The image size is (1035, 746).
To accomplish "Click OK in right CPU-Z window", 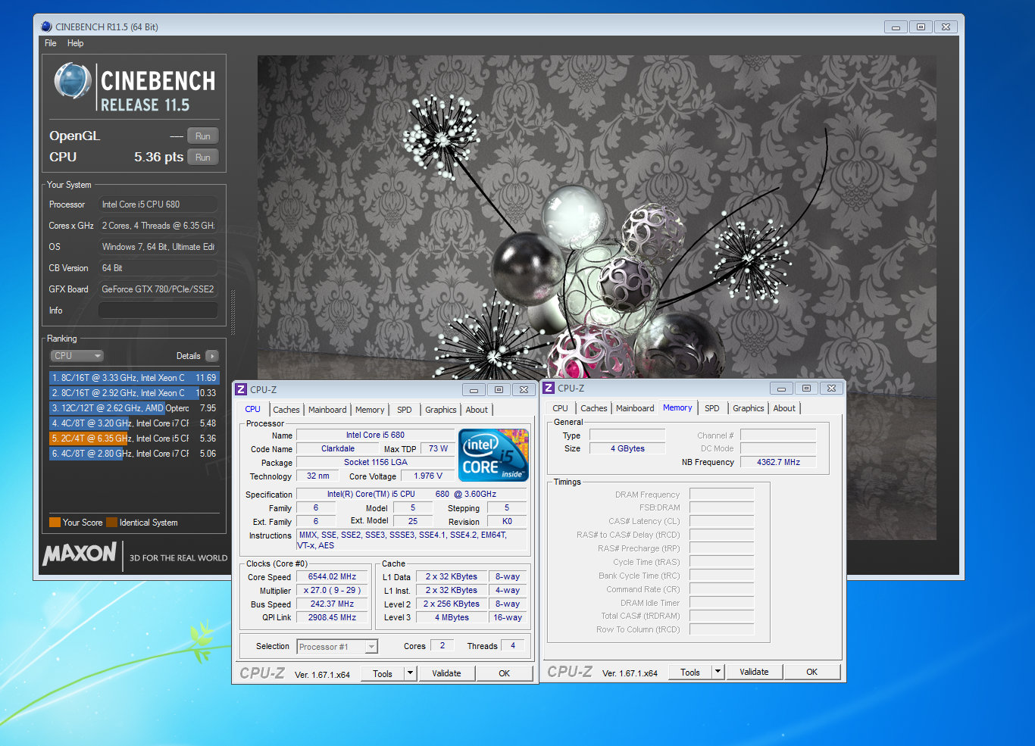I will tap(812, 672).
